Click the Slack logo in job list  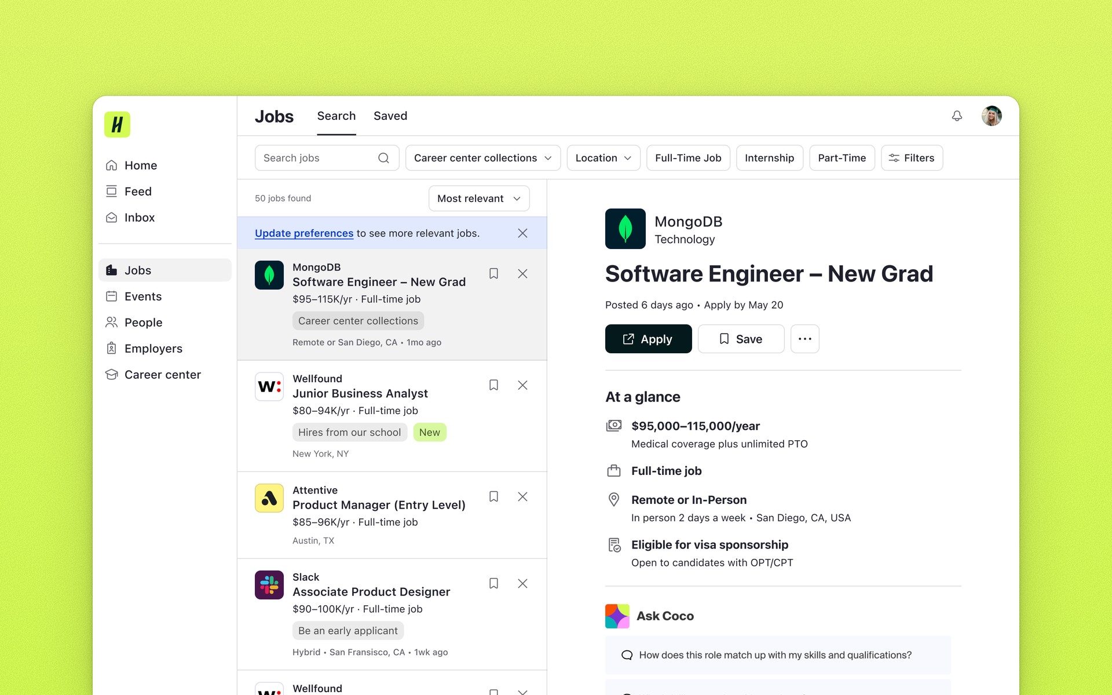[x=269, y=585]
